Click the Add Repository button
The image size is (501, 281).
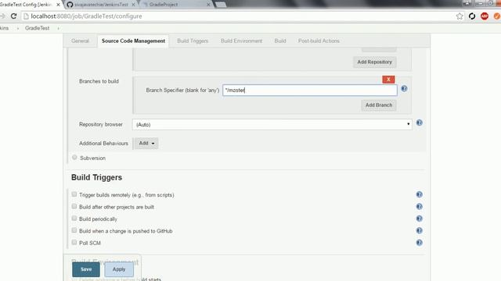click(x=374, y=62)
